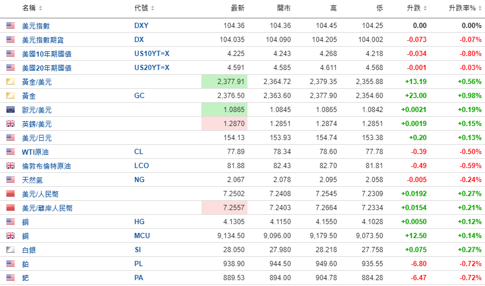Screen dimensions: 485x286
Task: Click the US flag icon beside 美元指數
Action: click(11, 26)
